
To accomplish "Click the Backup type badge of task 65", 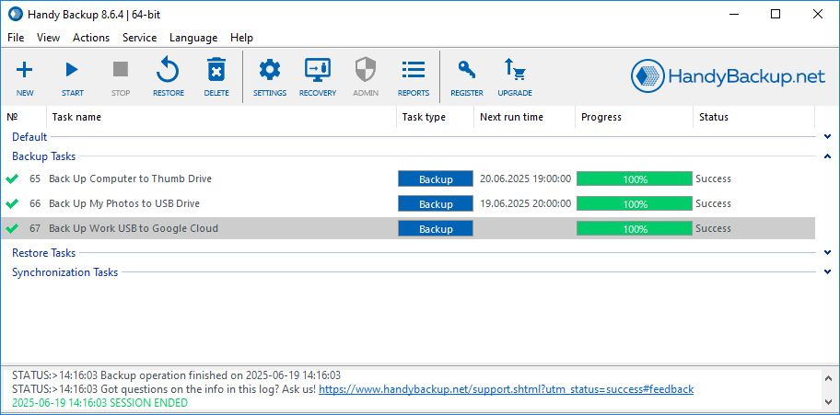I will click(436, 179).
